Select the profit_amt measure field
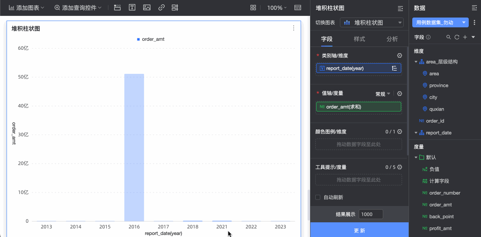 click(x=441, y=228)
